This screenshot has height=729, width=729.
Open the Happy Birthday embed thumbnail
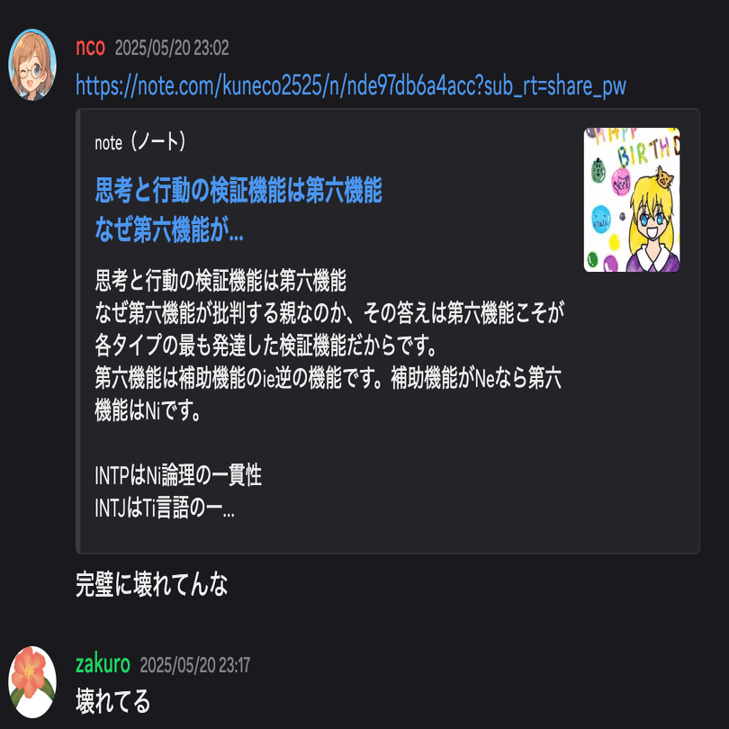pos(632,200)
